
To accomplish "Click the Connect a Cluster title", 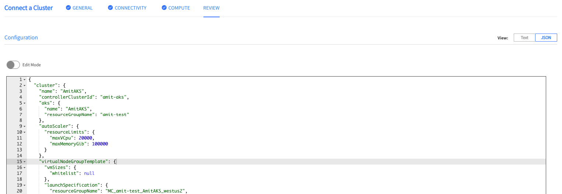I will click(x=29, y=8).
